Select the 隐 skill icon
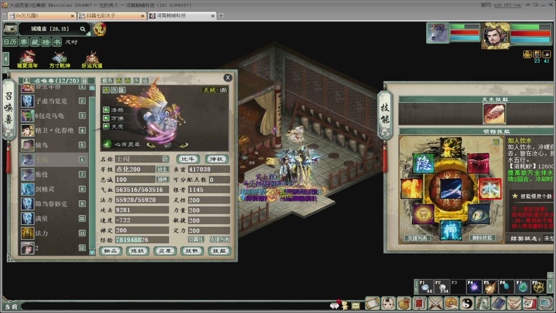 (x=423, y=163)
